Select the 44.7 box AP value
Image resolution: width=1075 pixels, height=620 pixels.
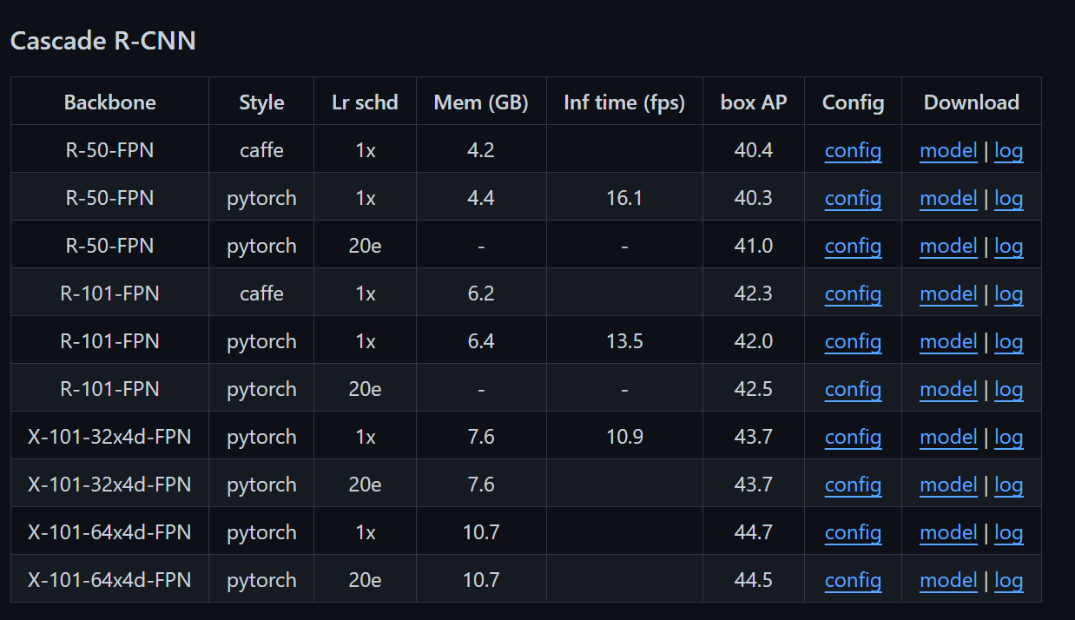[x=754, y=532]
